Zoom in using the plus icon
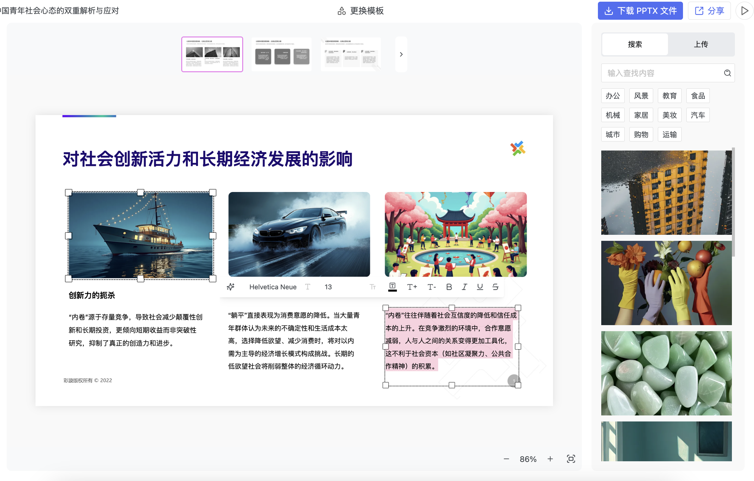 tap(550, 459)
